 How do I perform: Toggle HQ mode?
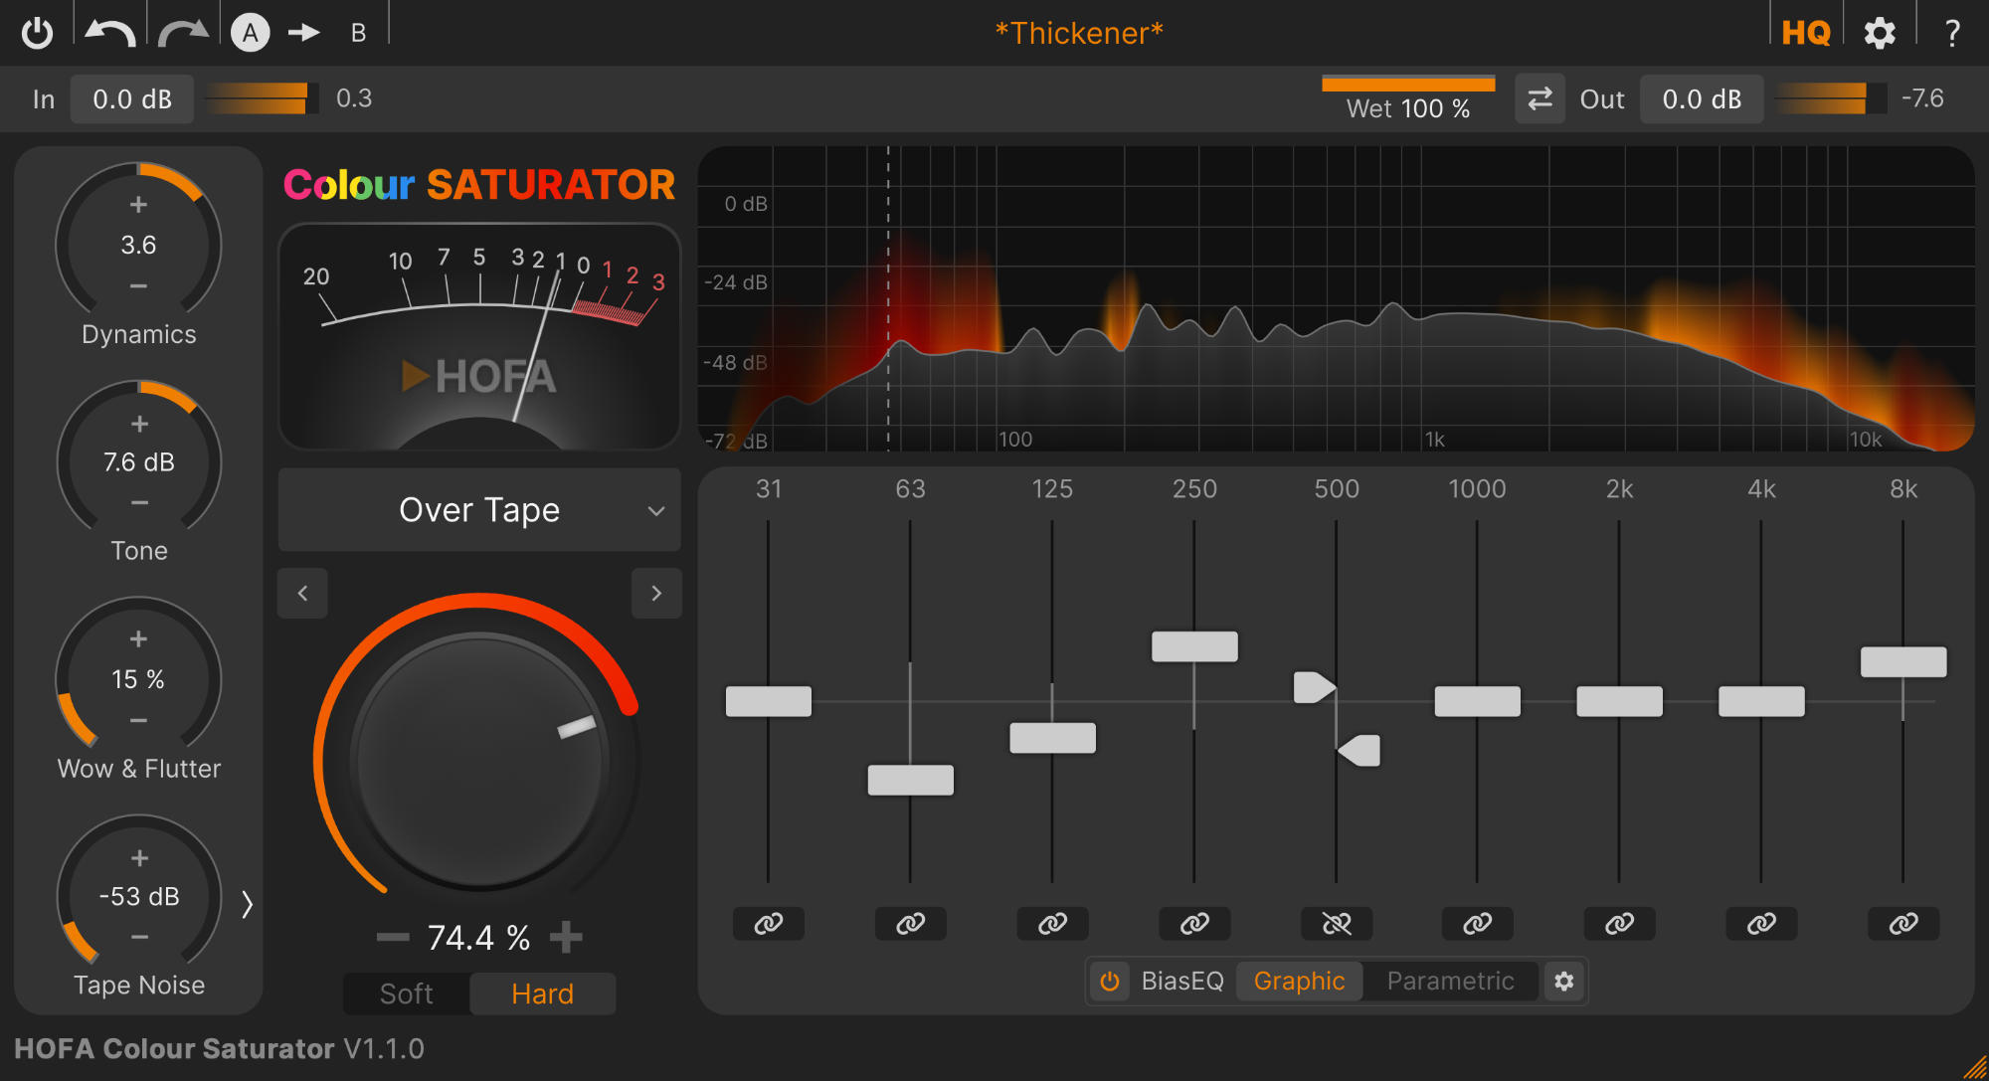click(1805, 33)
